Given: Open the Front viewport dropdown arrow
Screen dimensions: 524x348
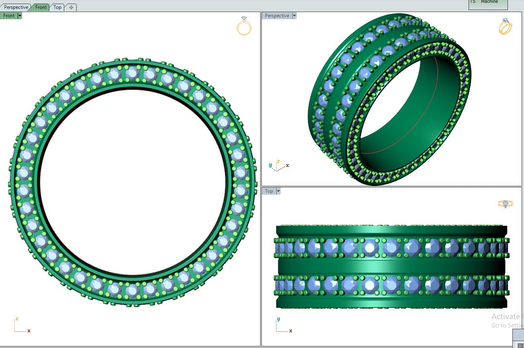Looking at the screenshot, I should pos(20,16).
